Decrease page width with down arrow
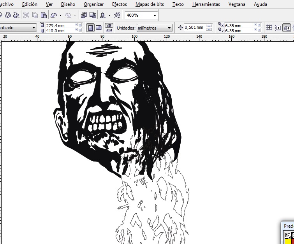The image size is (294, 244). (76, 25)
